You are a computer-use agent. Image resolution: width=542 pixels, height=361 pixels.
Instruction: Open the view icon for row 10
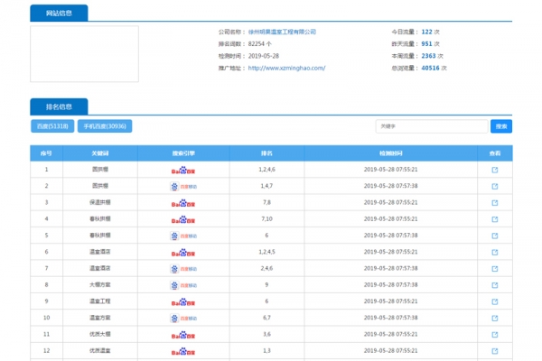click(495, 318)
